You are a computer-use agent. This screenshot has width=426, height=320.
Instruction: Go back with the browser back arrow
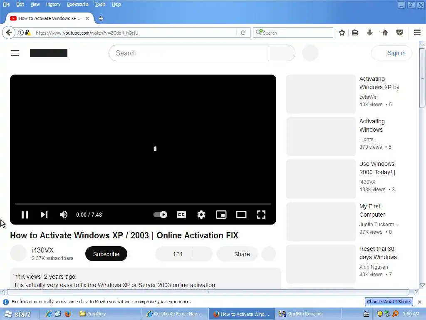pos(9,32)
